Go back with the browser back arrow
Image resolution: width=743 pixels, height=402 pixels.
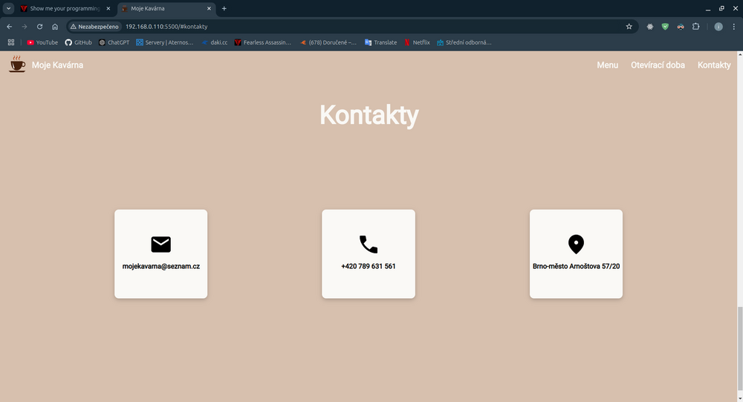click(x=10, y=27)
